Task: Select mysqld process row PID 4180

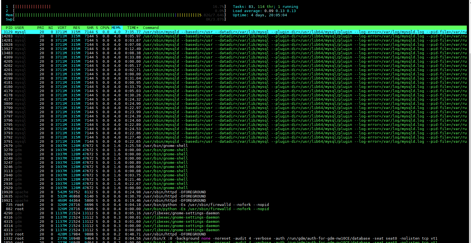Action: point(234,87)
